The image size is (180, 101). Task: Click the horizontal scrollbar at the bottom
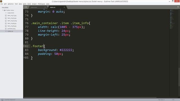[x=90, y=98]
